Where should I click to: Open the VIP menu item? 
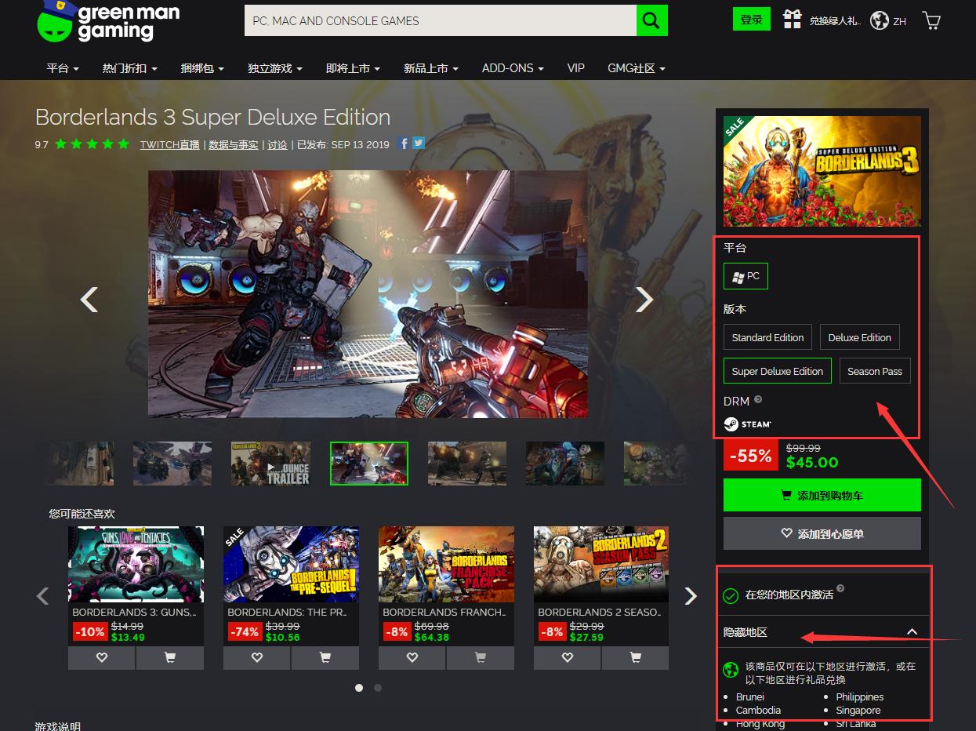pyautogui.click(x=575, y=68)
